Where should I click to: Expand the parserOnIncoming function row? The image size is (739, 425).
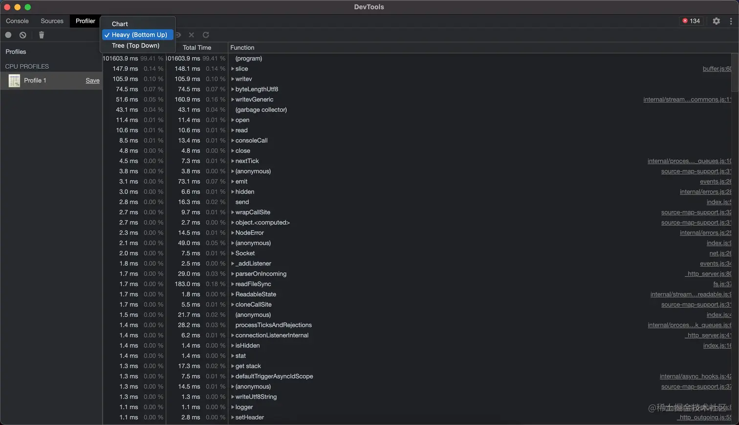point(233,274)
